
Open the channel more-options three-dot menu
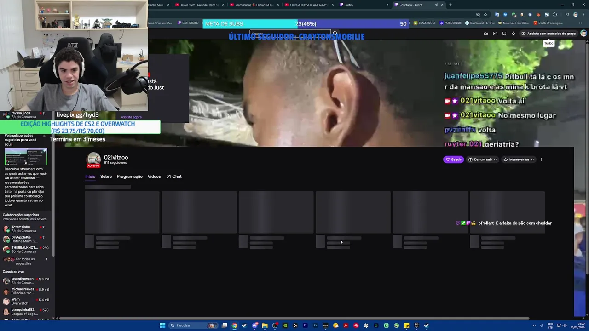tap(541, 160)
